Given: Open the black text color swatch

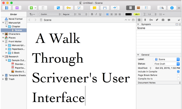Looking at the screenshot, I should pyautogui.click(x=128, y=14).
